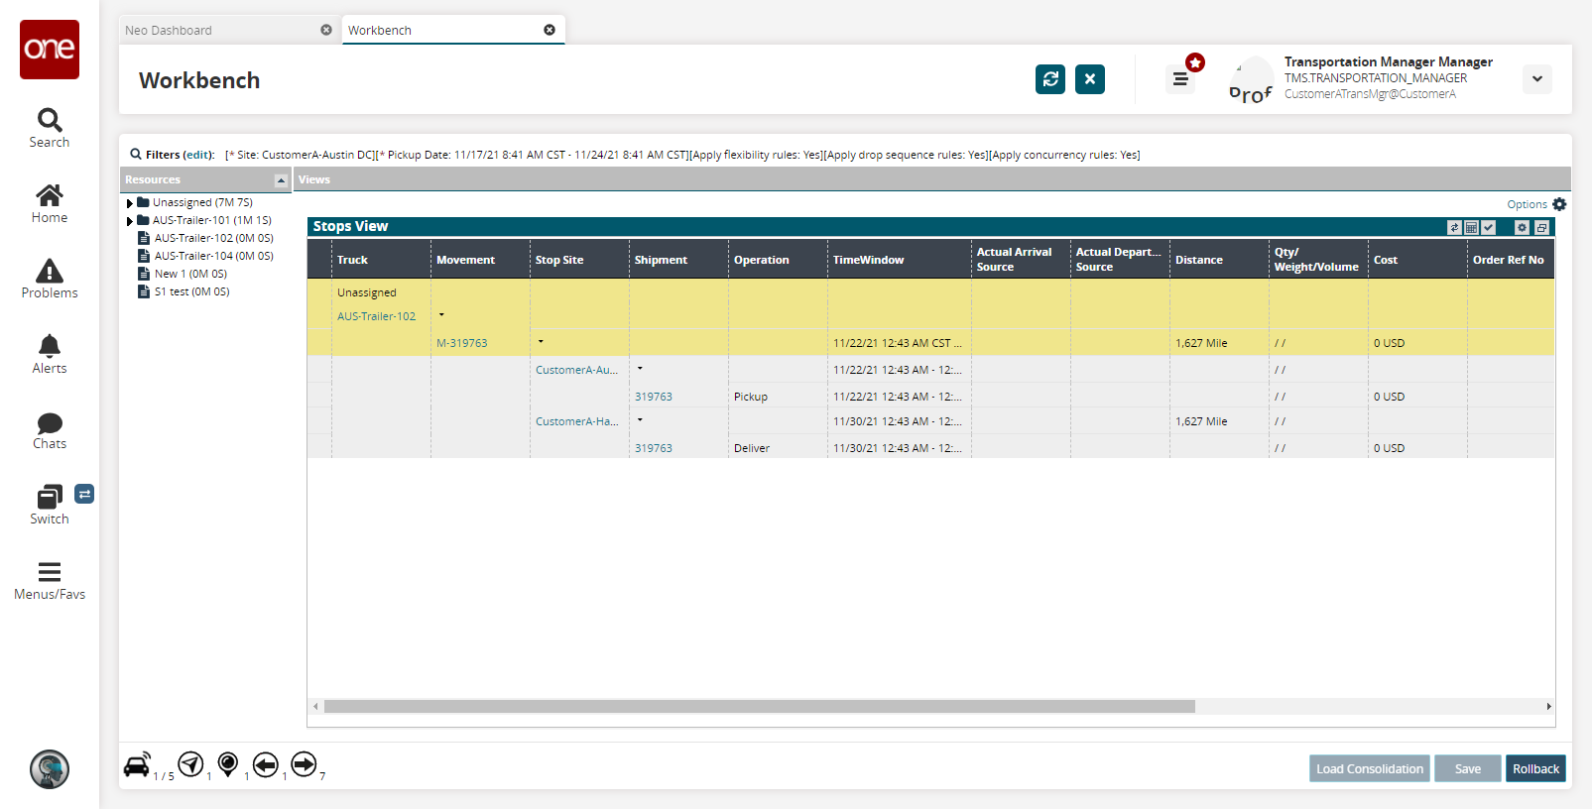This screenshot has width=1592, height=809.
Task: Open the AUS-Trailer-102 truck link
Action: 376,316
